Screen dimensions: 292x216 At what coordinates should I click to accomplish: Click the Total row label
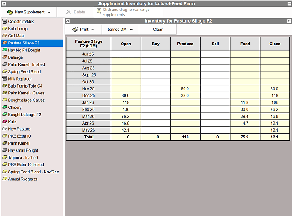88,137
